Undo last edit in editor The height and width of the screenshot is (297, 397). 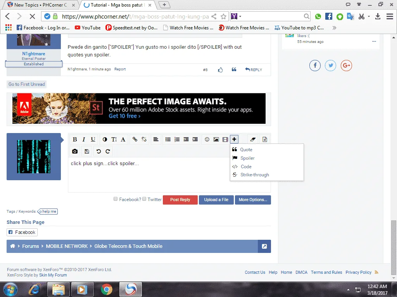click(x=98, y=151)
